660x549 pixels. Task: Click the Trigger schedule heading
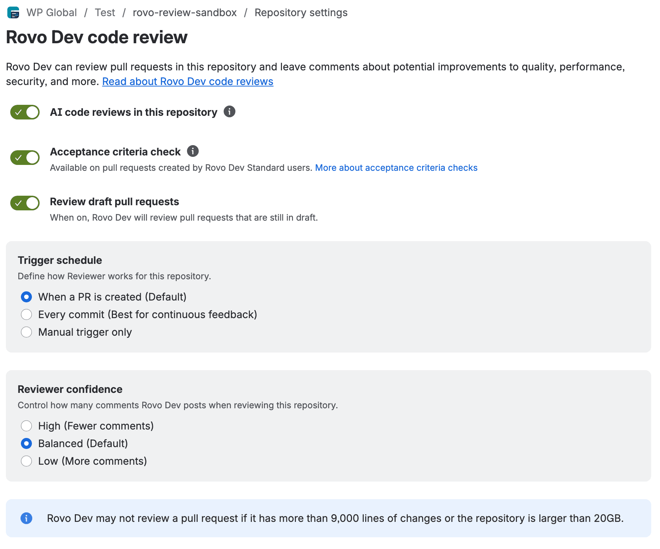(x=60, y=260)
